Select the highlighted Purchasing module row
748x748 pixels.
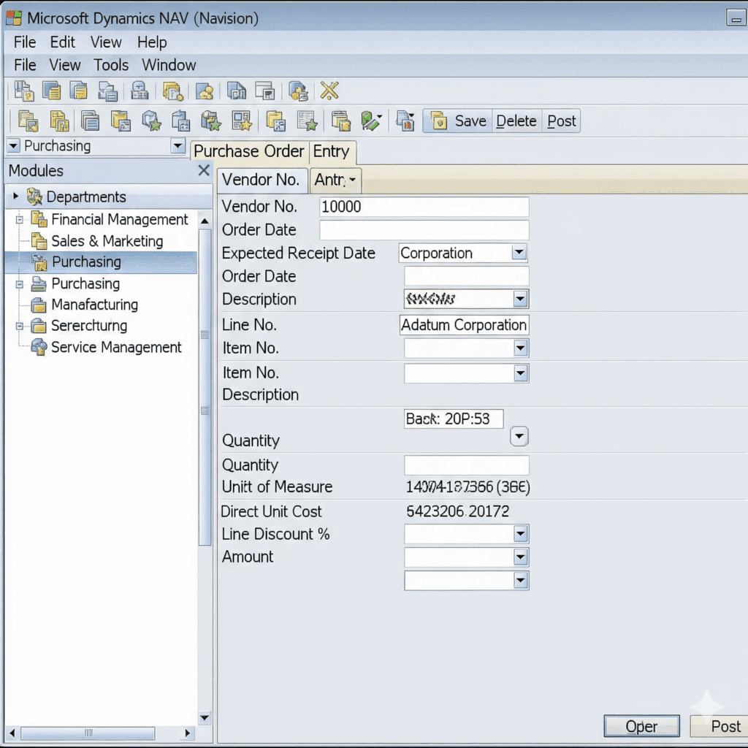coord(101,262)
